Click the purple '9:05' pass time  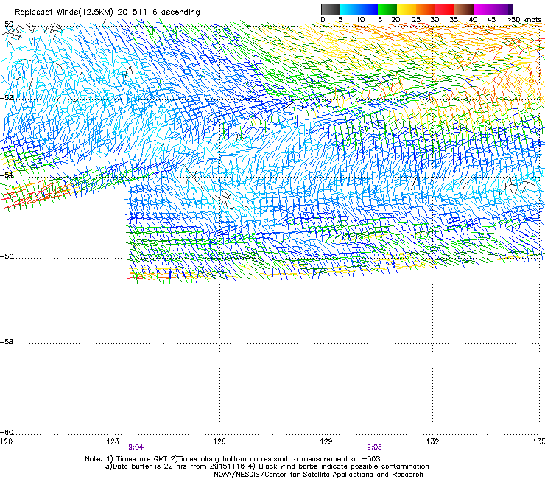tap(374, 447)
